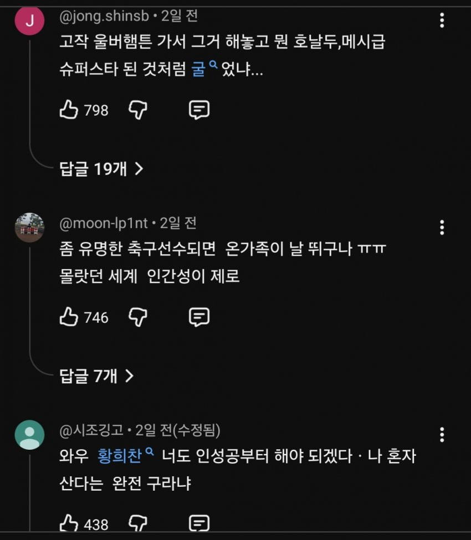Dislike the @moon-lp1nt comment
471x540 pixels.
coord(138,317)
